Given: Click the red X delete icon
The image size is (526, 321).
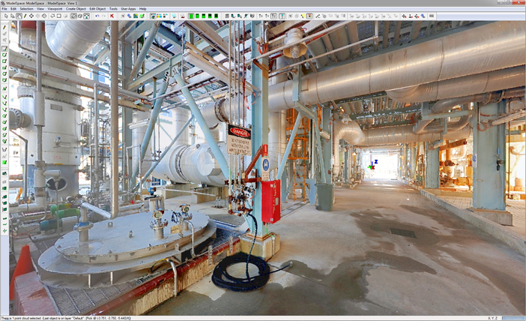Looking at the screenshot, I should pos(112,15).
